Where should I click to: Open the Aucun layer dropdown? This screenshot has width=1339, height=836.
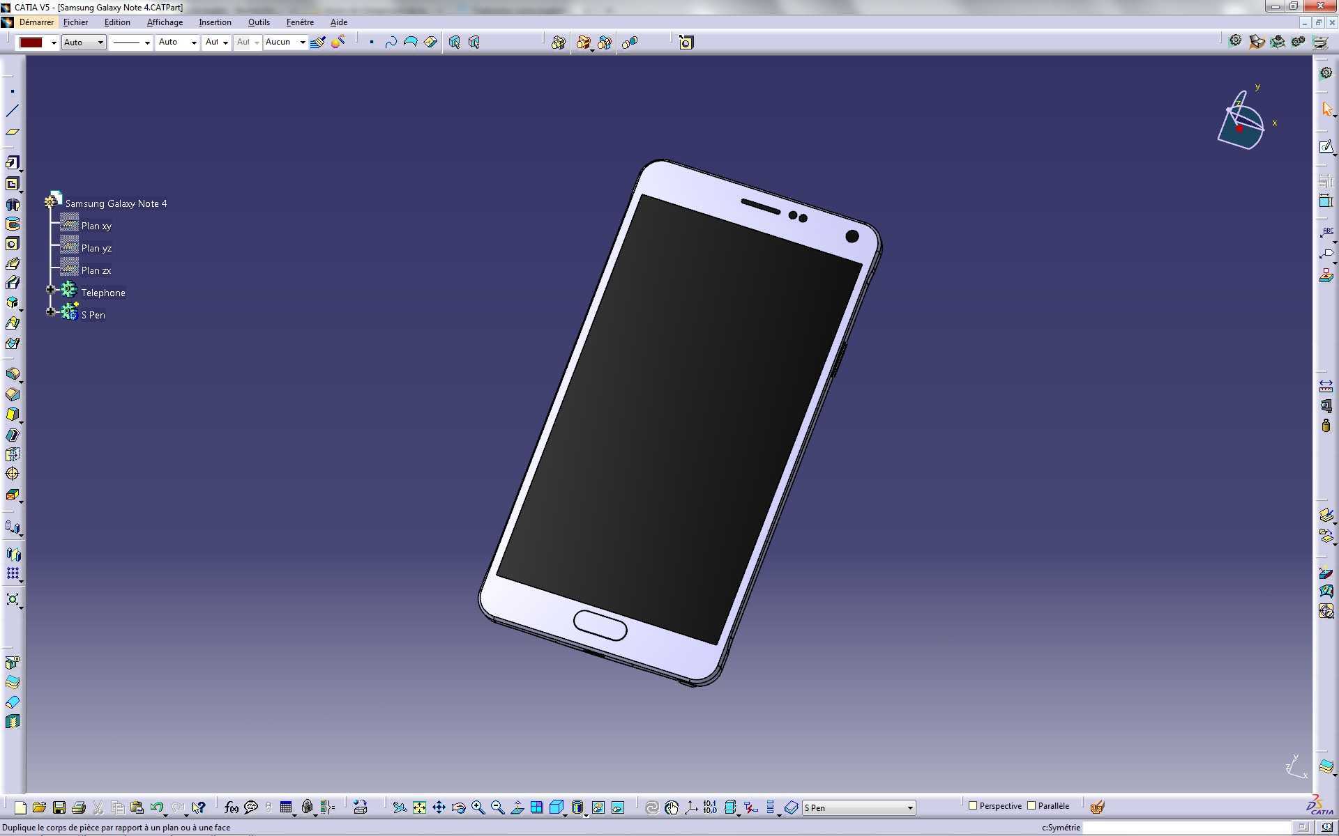(285, 42)
